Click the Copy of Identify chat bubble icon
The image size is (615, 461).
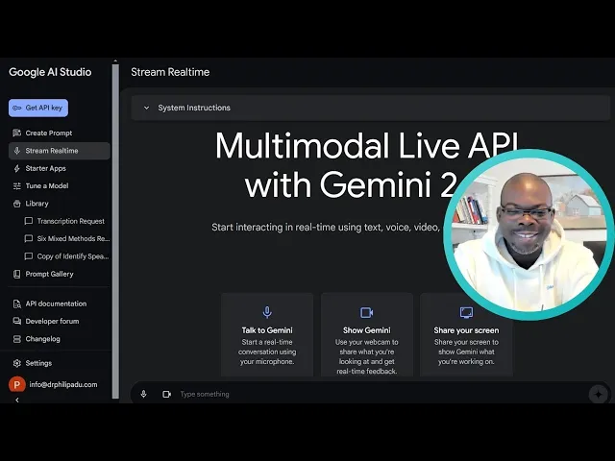click(29, 256)
